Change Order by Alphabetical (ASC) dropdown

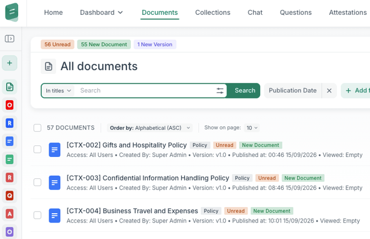[150, 128]
